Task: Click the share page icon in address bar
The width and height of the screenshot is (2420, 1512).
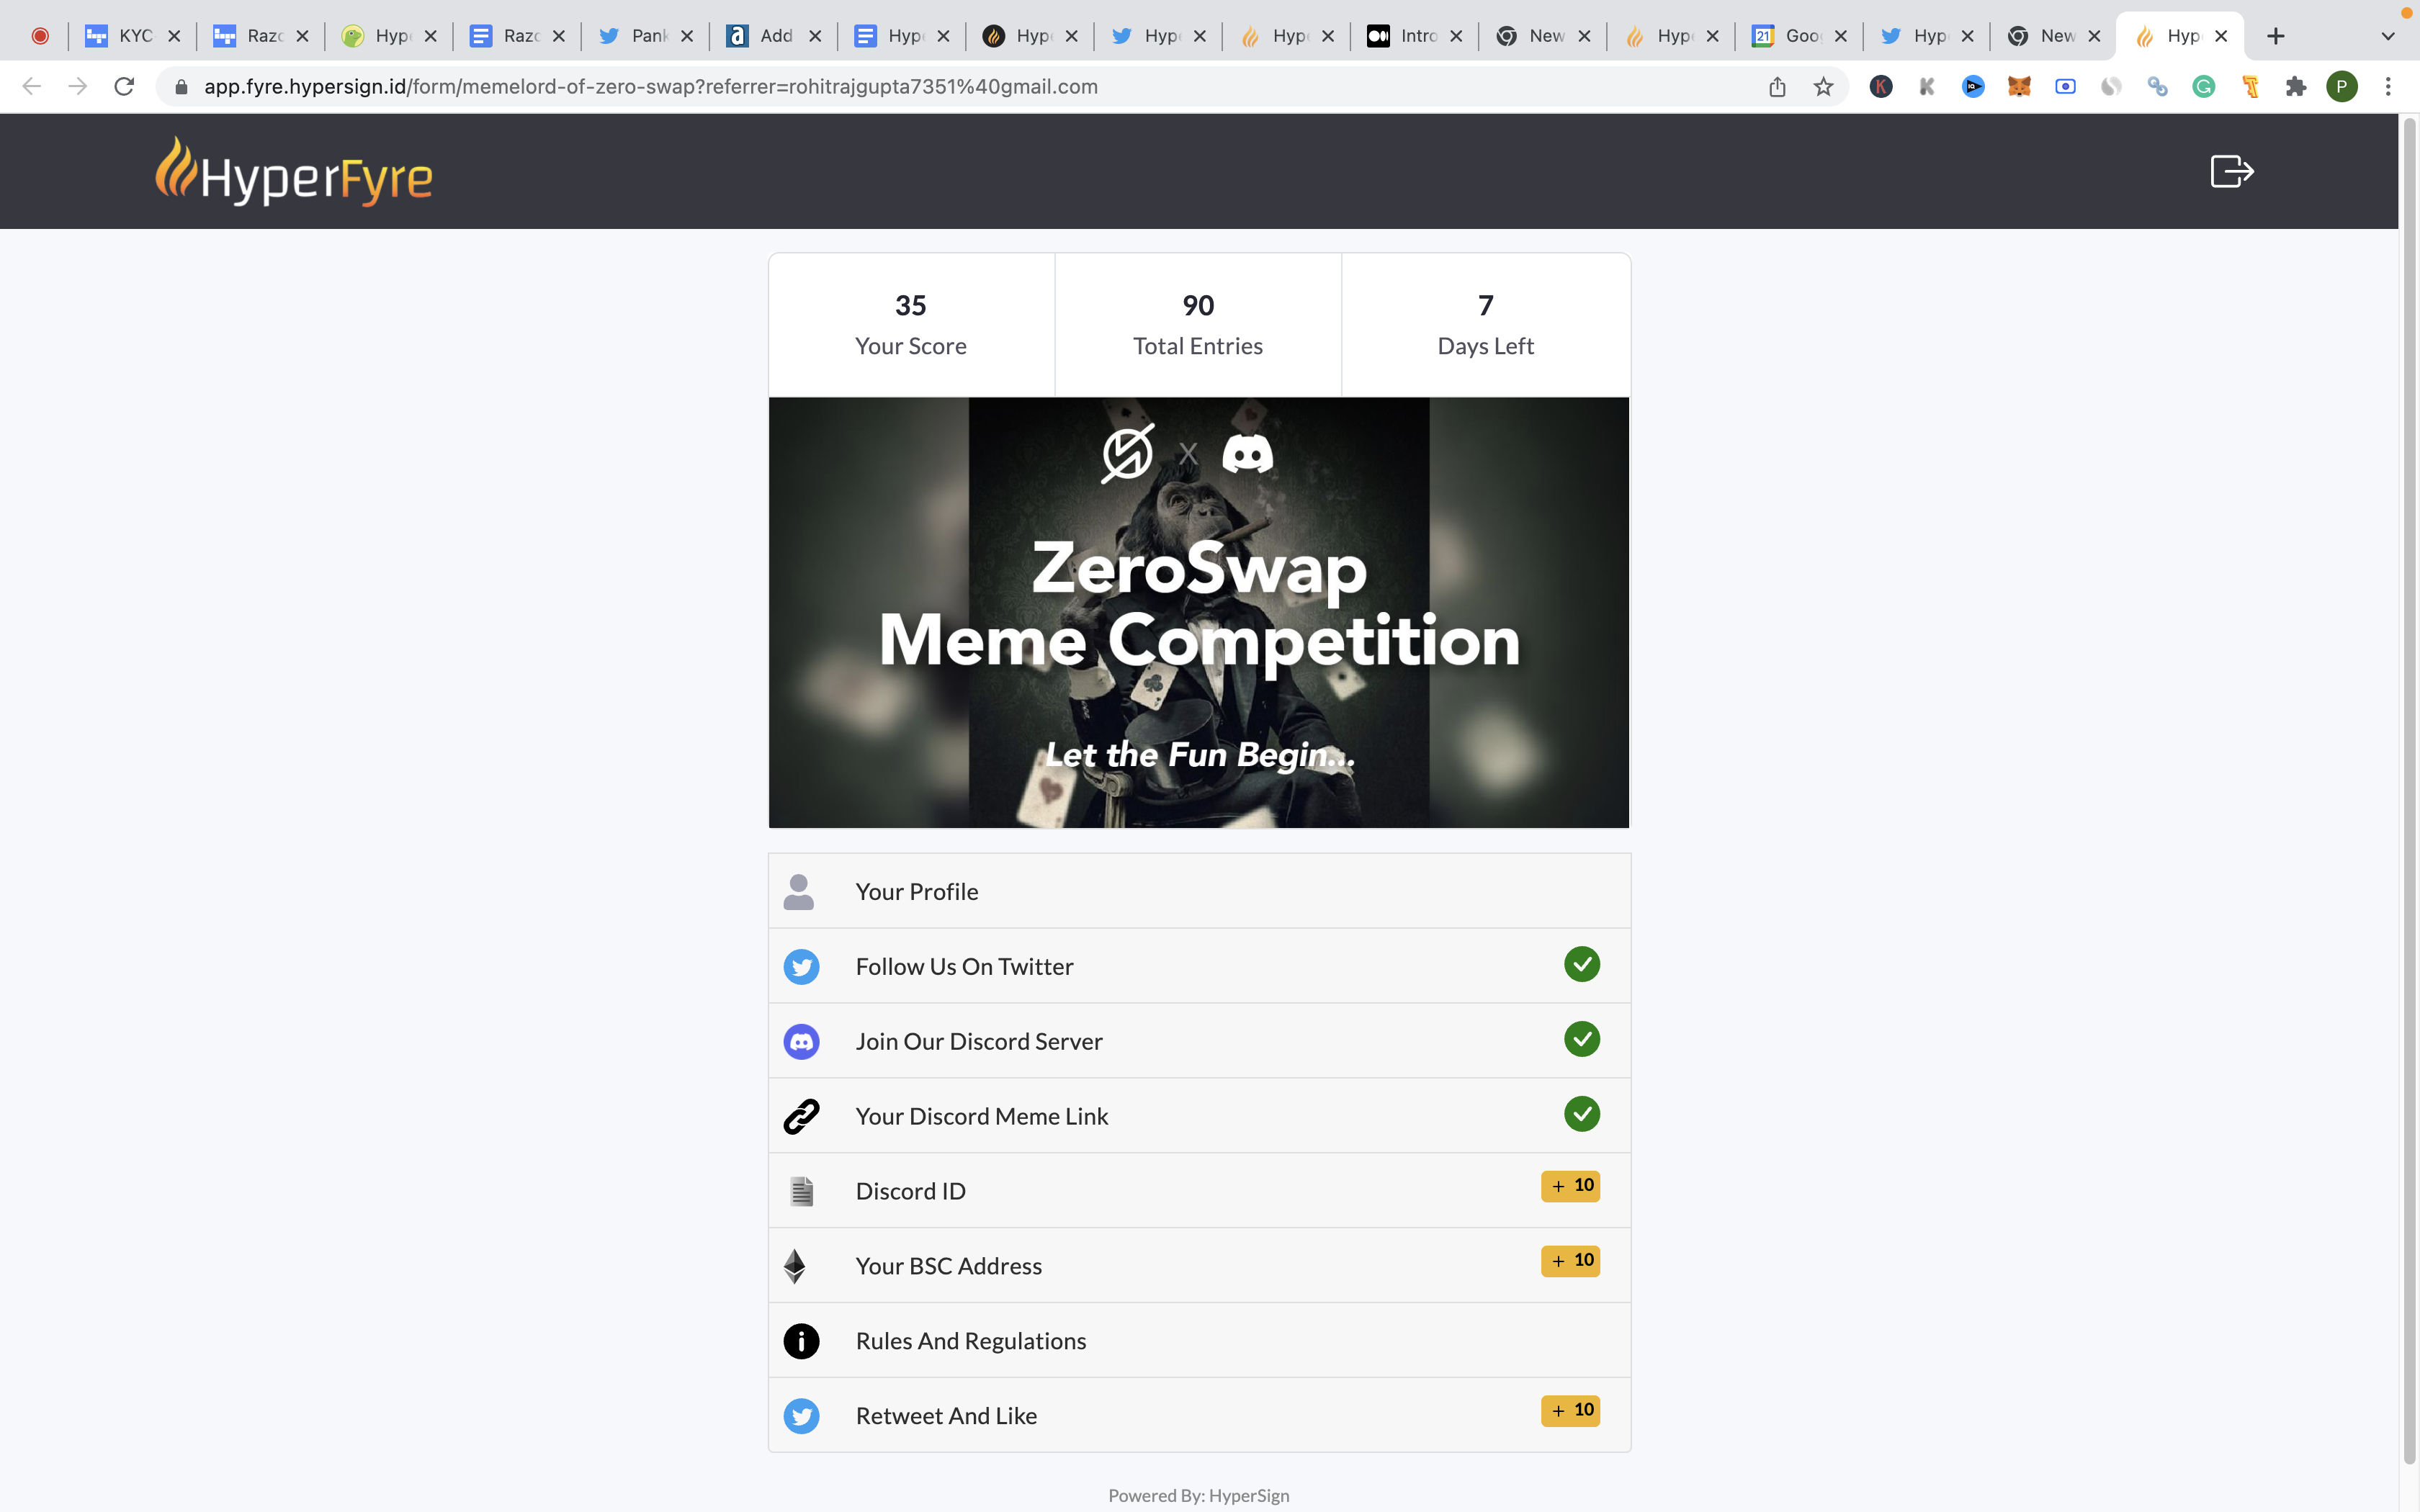Action: pos(1777,87)
